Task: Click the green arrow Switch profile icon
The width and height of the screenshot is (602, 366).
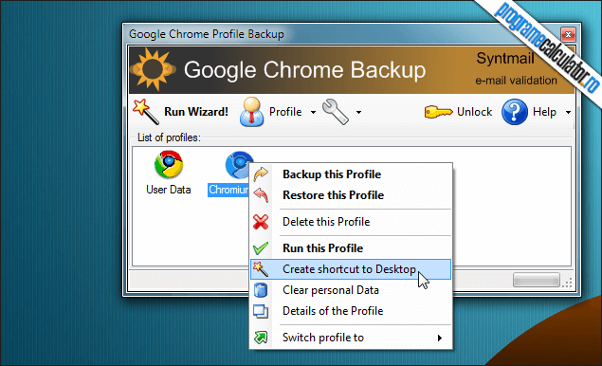Action: pos(261,338)
